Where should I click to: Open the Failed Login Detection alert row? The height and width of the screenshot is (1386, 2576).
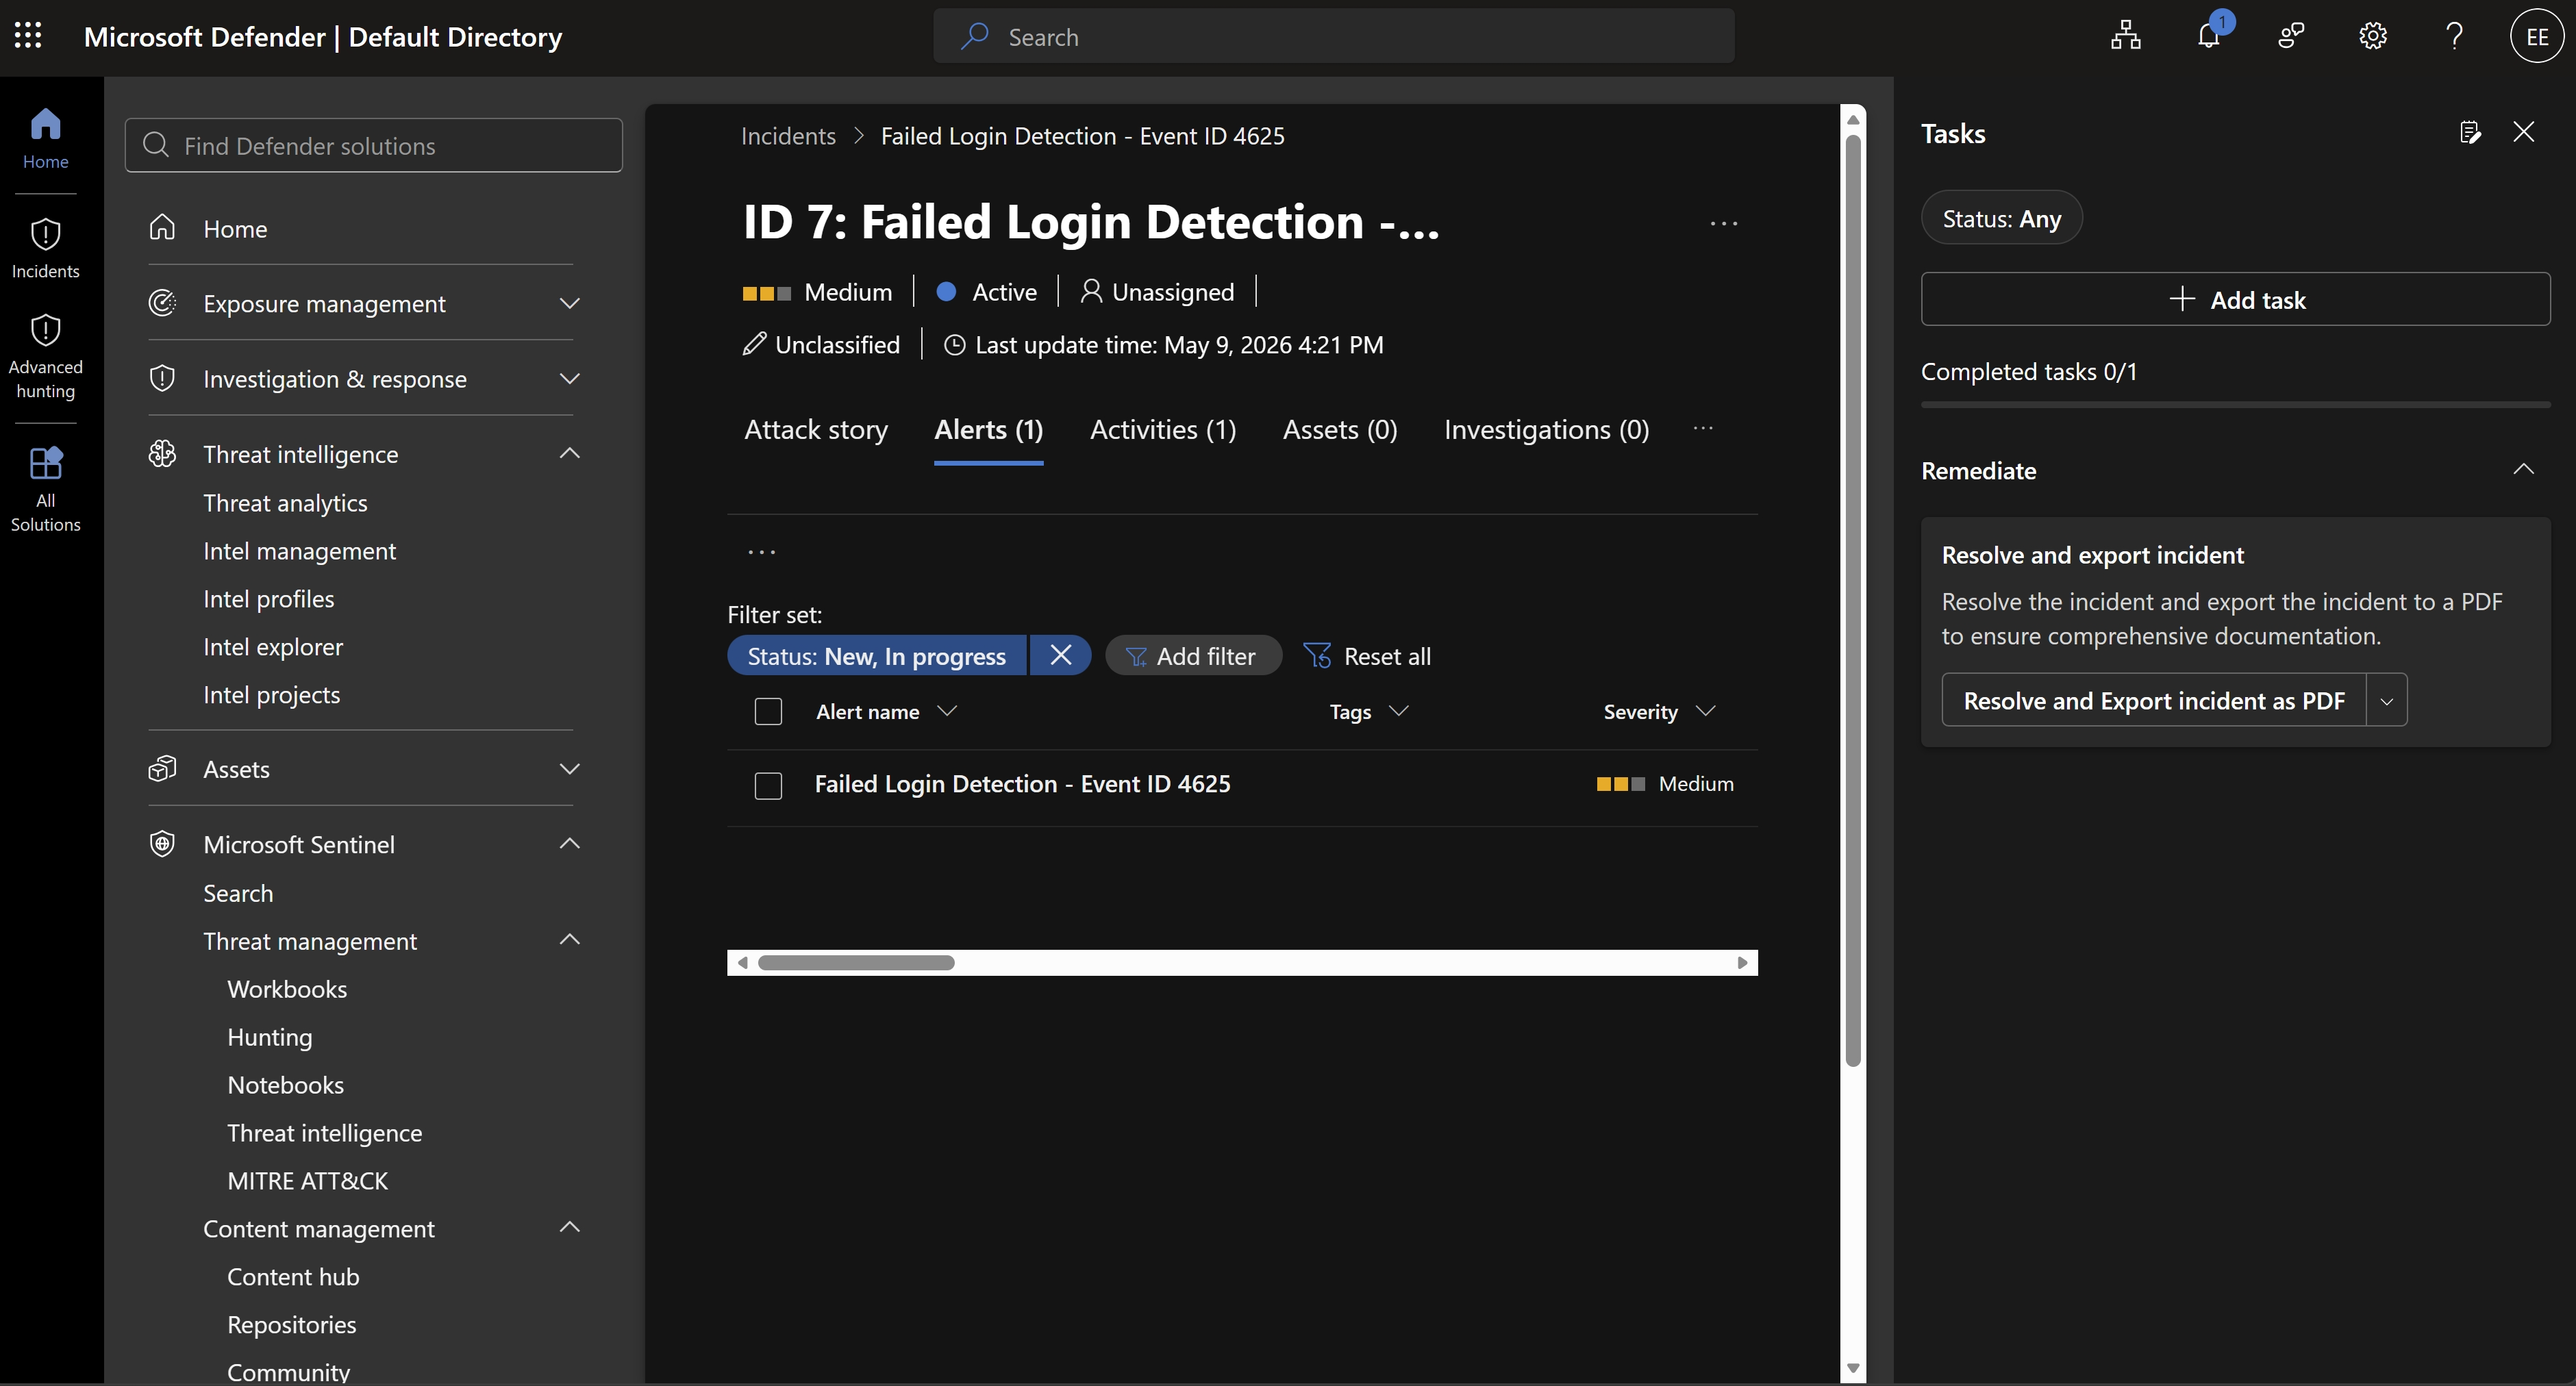point(1022,784)
